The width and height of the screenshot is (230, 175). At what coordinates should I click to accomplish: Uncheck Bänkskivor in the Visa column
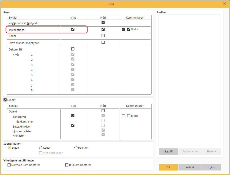73,116
